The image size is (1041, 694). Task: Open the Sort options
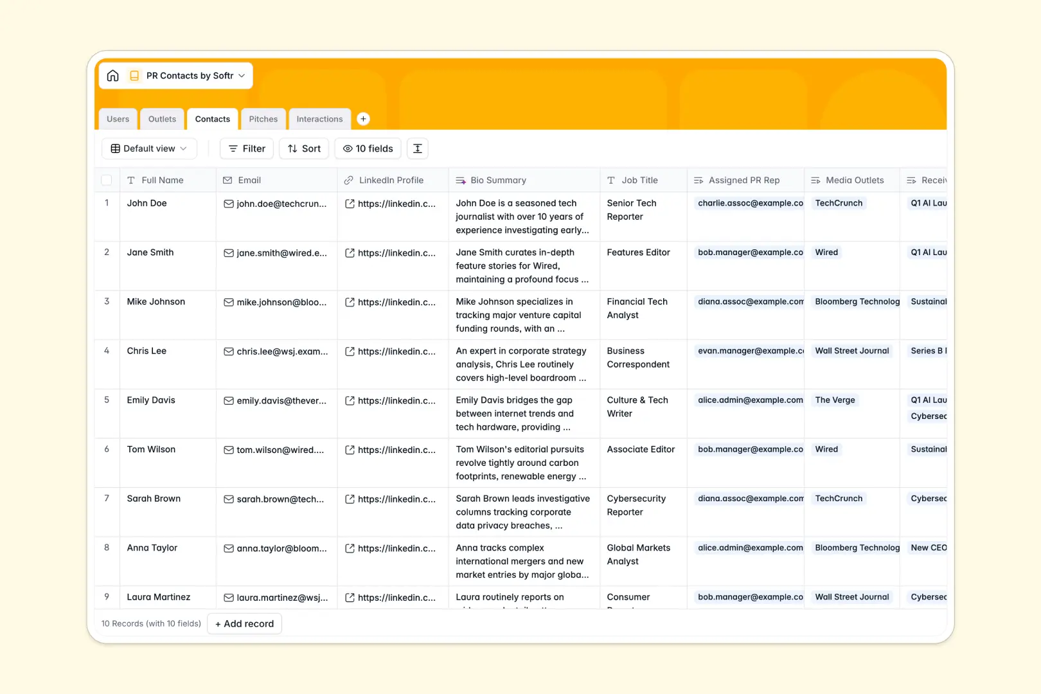[x=303, y=148]
